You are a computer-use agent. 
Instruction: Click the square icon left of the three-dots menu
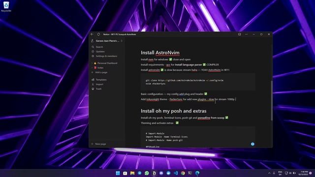(x=240, y=34)
